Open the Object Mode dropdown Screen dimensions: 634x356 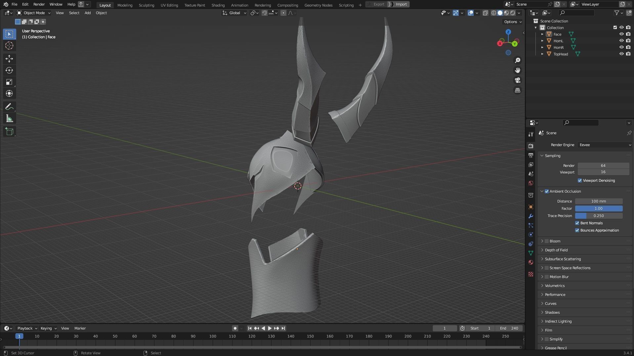[x=34, y=13]
